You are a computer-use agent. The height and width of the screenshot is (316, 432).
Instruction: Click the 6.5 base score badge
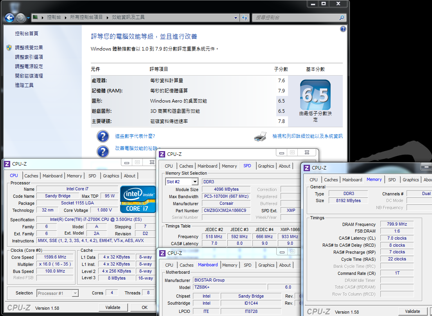[x=315, y=95]
